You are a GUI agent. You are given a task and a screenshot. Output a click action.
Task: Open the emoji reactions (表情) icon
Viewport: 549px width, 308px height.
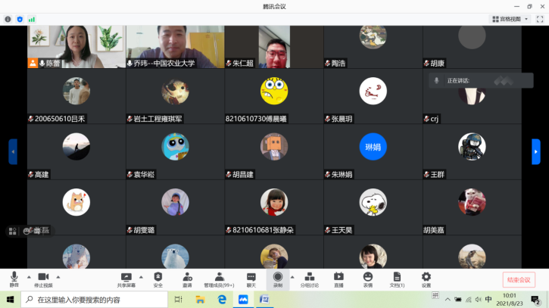click(x=368, y=278)
